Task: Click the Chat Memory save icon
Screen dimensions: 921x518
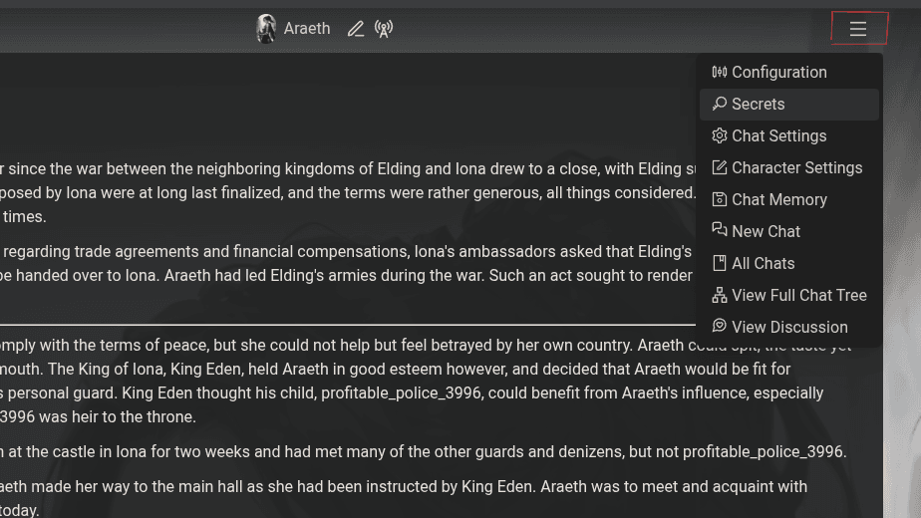Action: tap(720, 199)
